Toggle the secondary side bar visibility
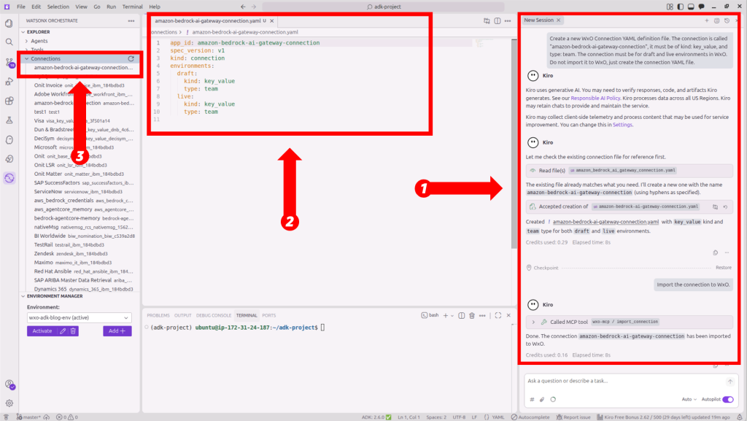 [x=701, y=6]
